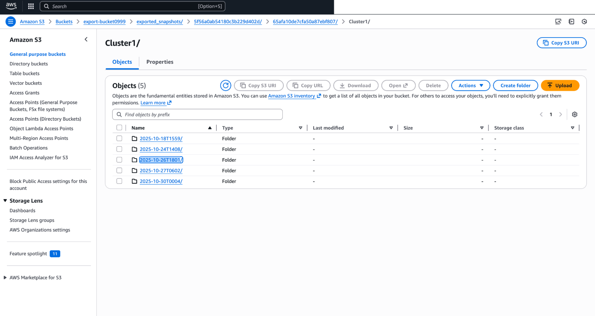Open IAM Access Analyzer for S3
The height and width of the screenshot is (316, 595).
39,158
